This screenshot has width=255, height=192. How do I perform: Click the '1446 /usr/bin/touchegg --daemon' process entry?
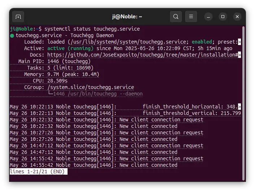[98, 94]
